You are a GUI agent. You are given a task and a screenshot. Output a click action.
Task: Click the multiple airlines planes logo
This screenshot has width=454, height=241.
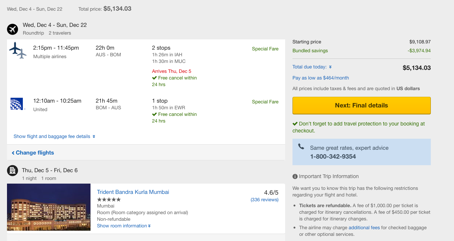click(18, 50)
